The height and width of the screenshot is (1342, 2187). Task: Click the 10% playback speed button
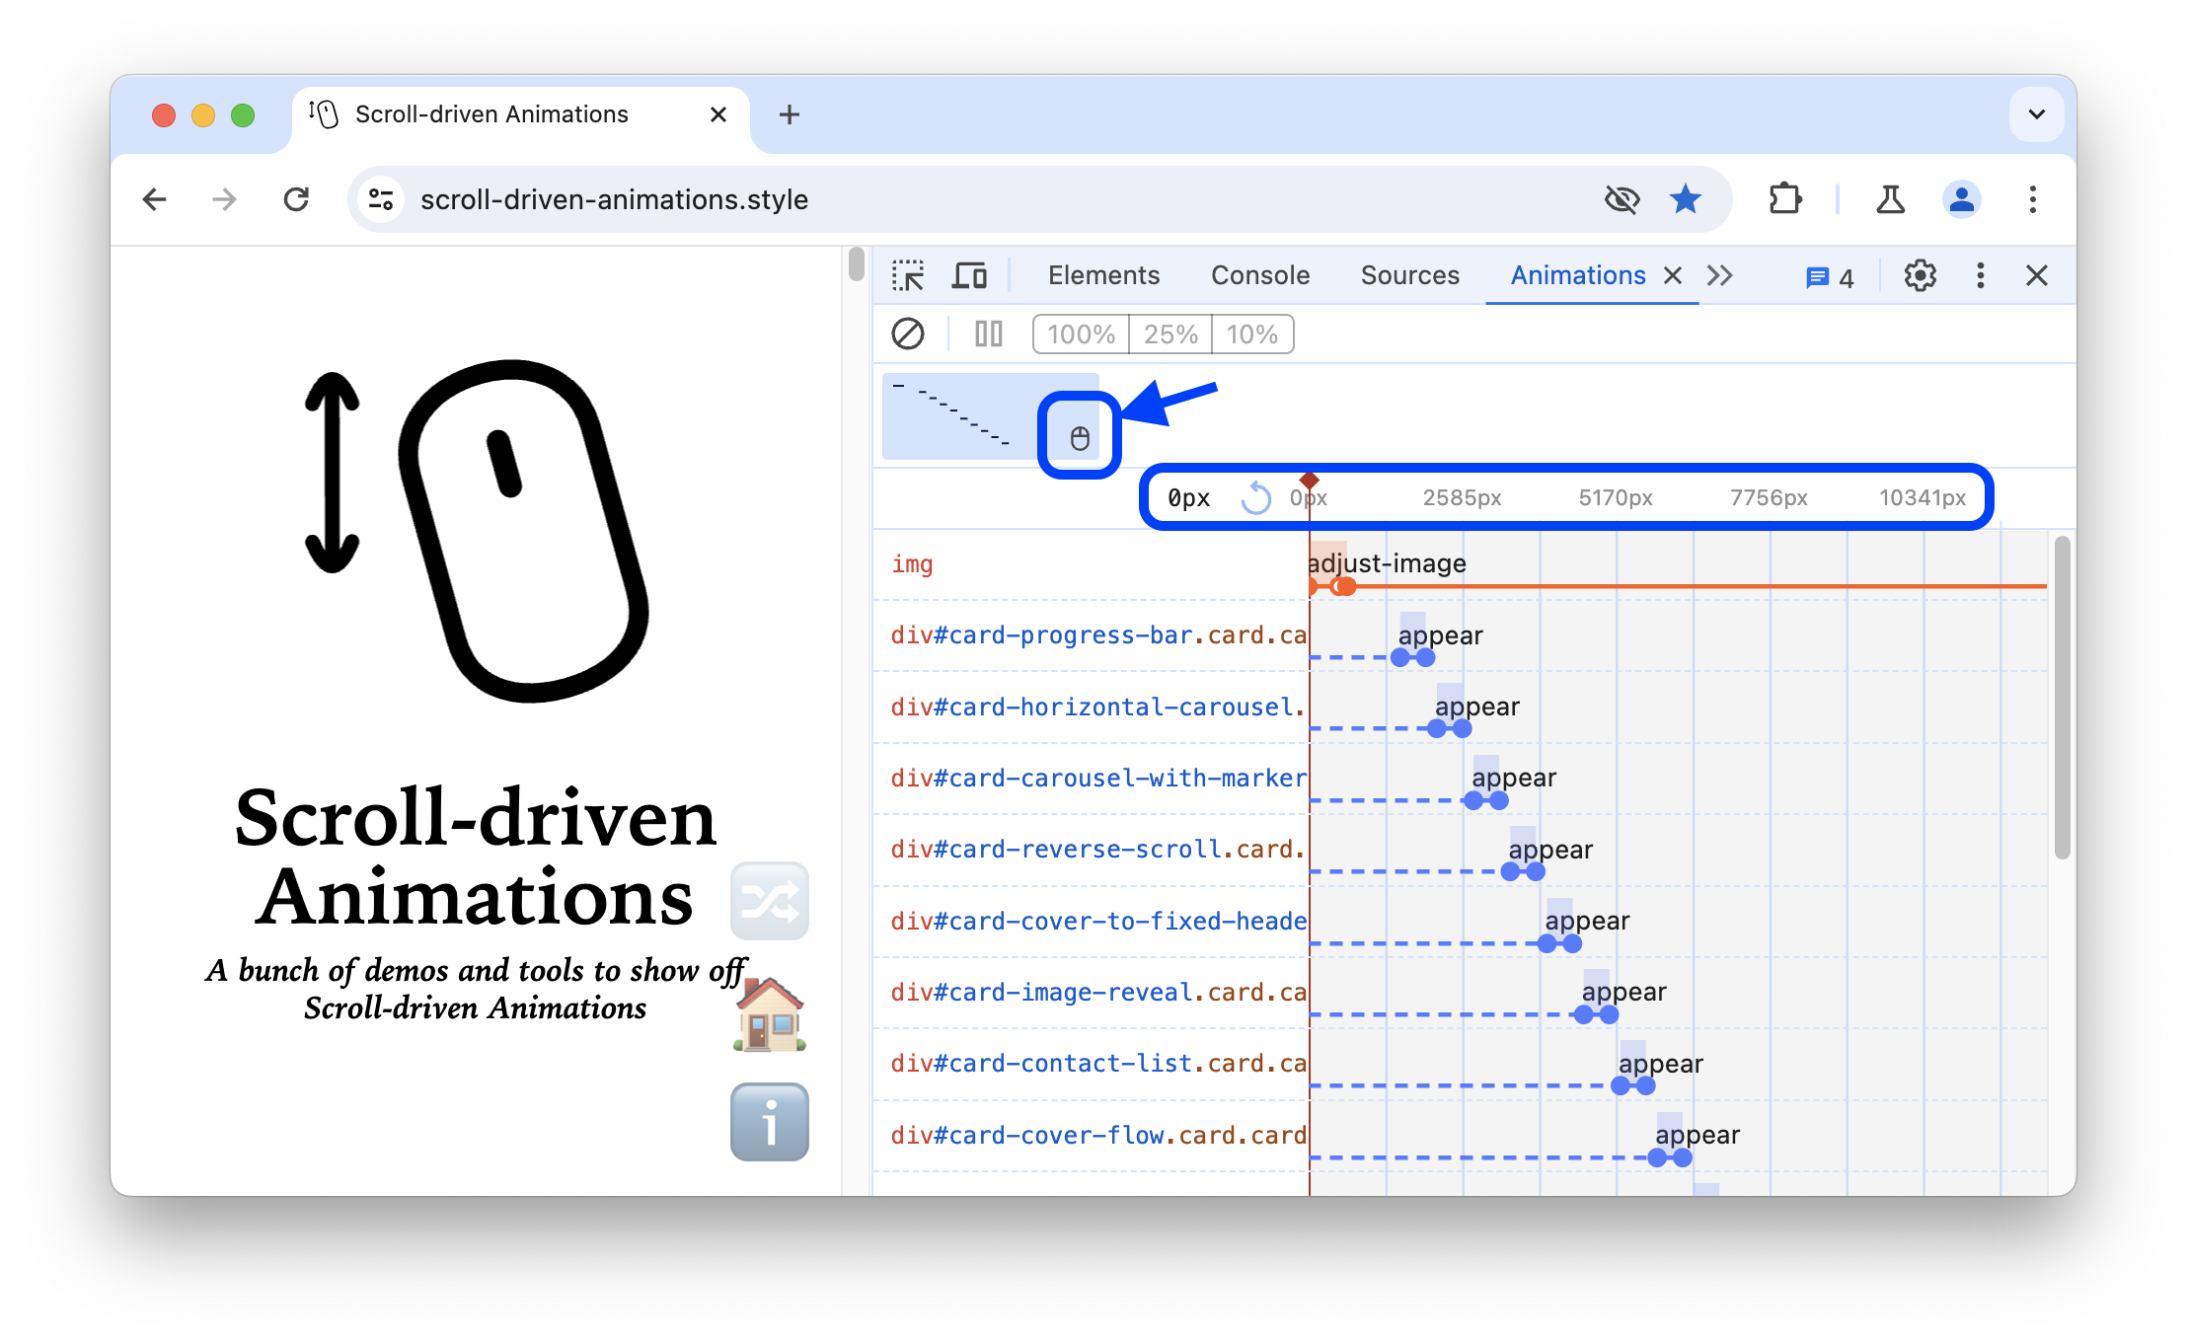1254,333
